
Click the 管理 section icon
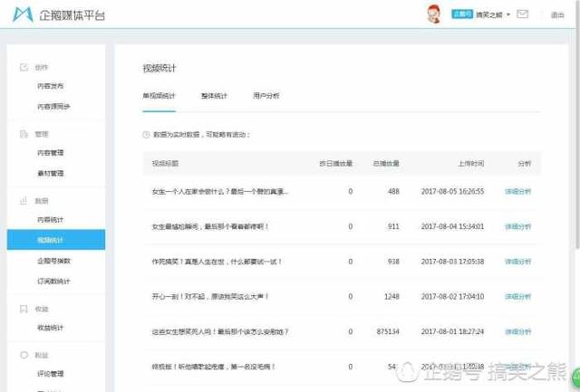click(x=24, y=134)
